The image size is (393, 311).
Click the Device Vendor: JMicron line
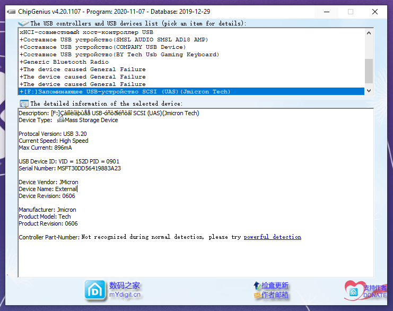[48, 182]
